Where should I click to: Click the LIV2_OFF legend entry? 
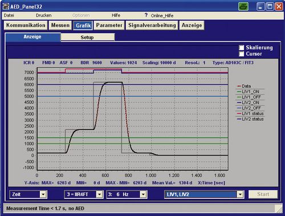(249, 108)
